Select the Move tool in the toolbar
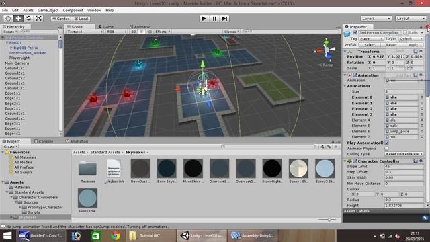Image resolution: width=430 pixels, height=242 pixels. [x=18, y=18]
